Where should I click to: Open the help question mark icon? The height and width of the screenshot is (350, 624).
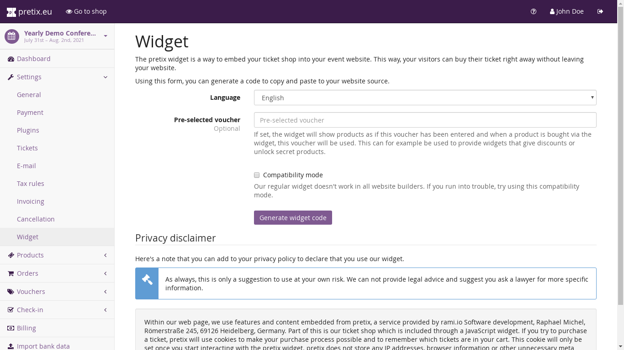click(534, 11)
